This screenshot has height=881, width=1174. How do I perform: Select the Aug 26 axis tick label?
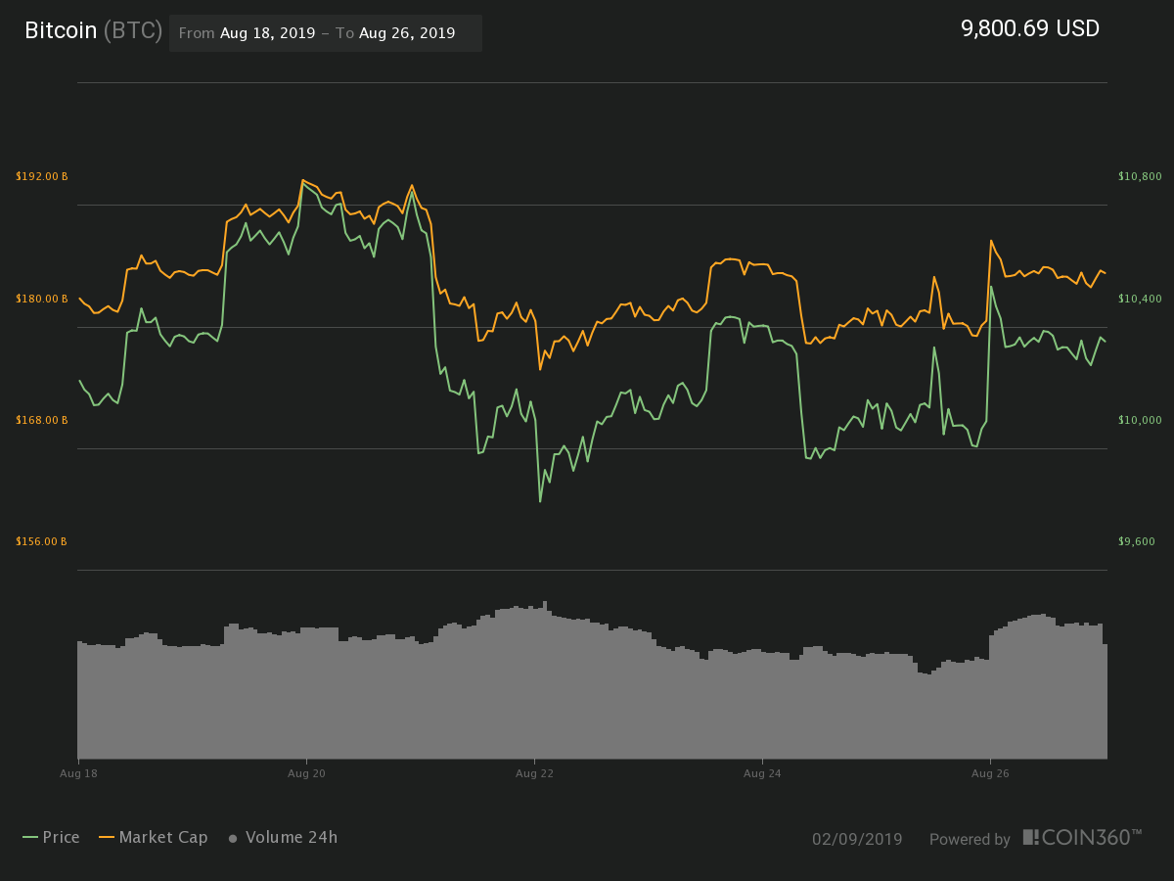coord(989,772)
